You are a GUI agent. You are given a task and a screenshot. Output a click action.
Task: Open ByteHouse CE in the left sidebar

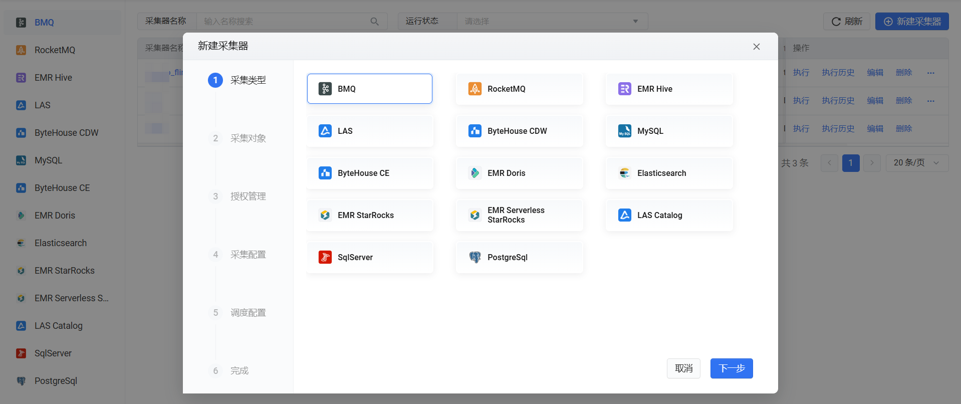[x=62, y=188]
